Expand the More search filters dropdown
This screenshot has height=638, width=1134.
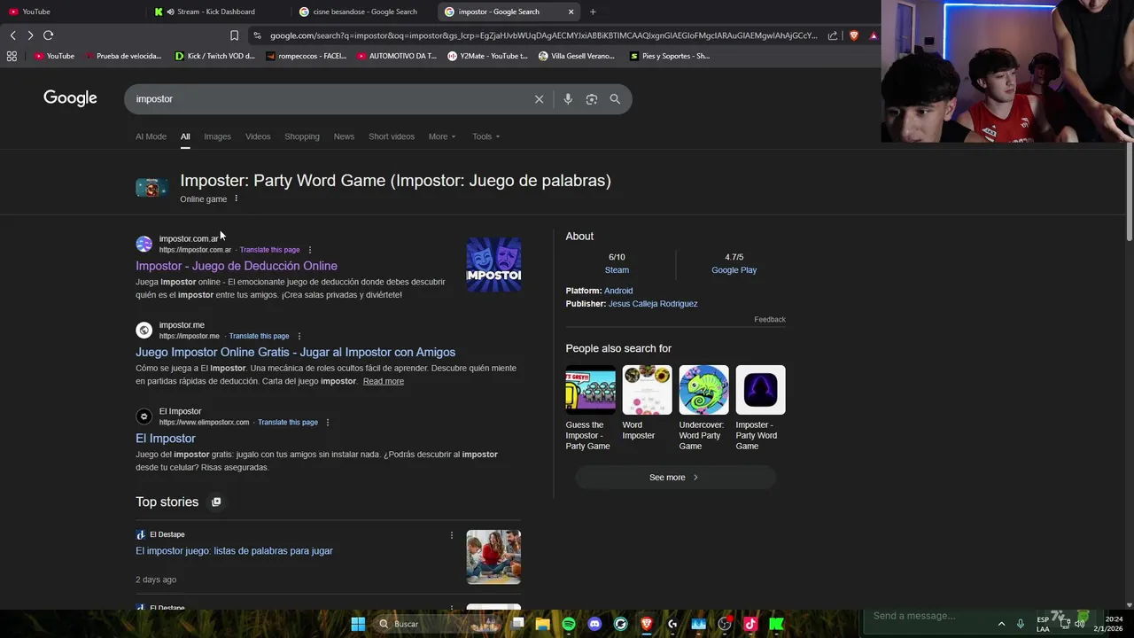442,136
